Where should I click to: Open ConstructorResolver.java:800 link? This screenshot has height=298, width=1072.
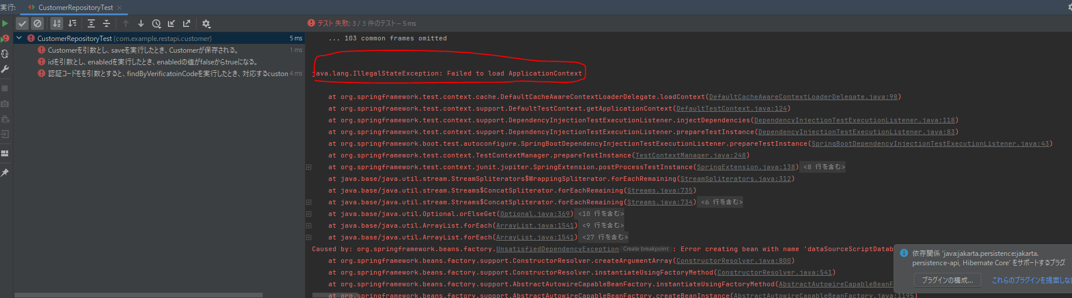(x=733, y=261)
